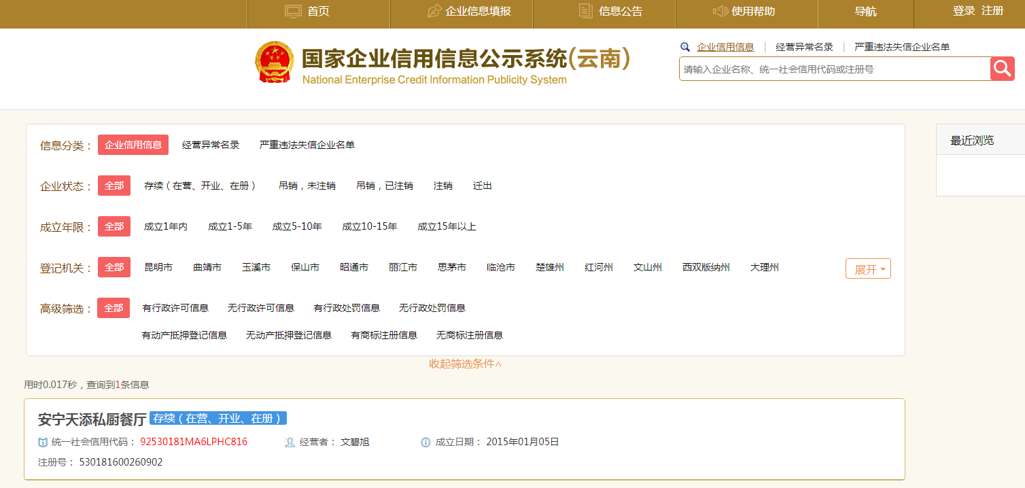Focus the enterprise name search input
The width and height of the screenshot is (1025, 488).
835,69
